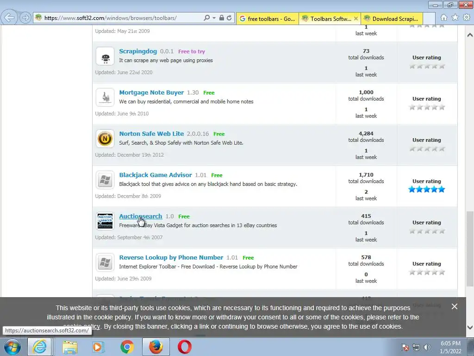Click the Blackjack Game Advisor icon
The width and height of the screenshot is (474, 356).
click(105, 180)
